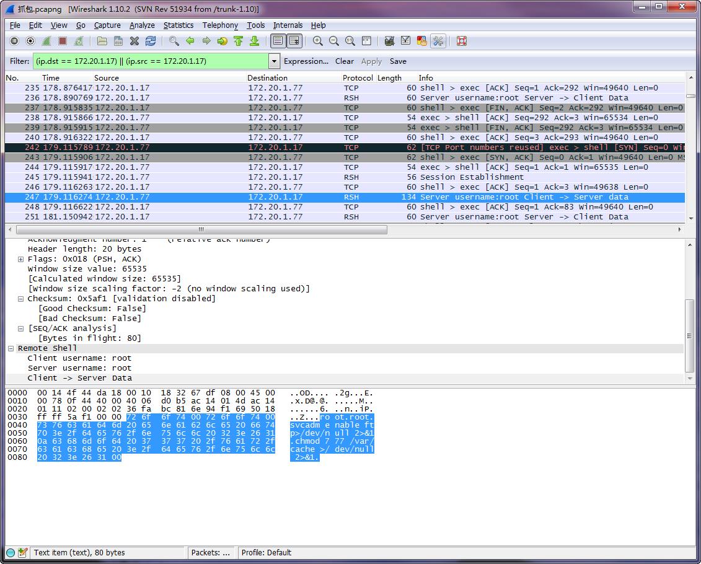
Task: Jump to last packet using toolbar arrow
Action: point(254,41)
